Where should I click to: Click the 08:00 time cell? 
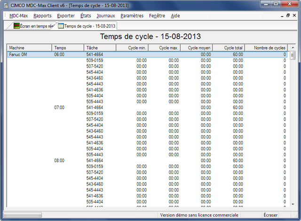click(59, 160)
